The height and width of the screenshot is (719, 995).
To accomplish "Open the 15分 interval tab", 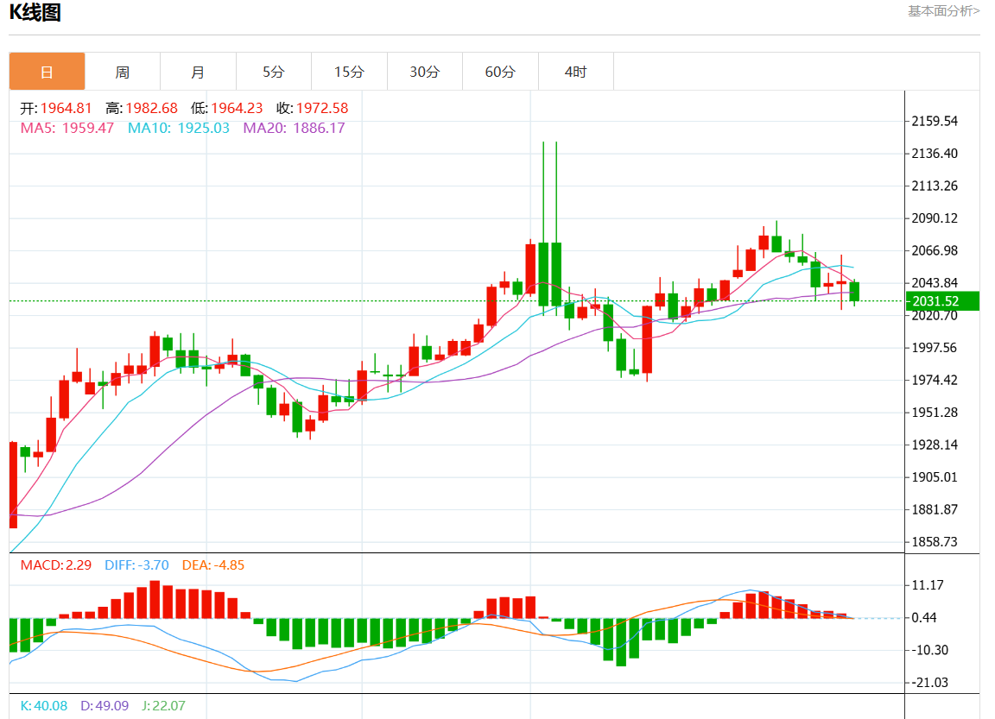I will click(349, 72).
